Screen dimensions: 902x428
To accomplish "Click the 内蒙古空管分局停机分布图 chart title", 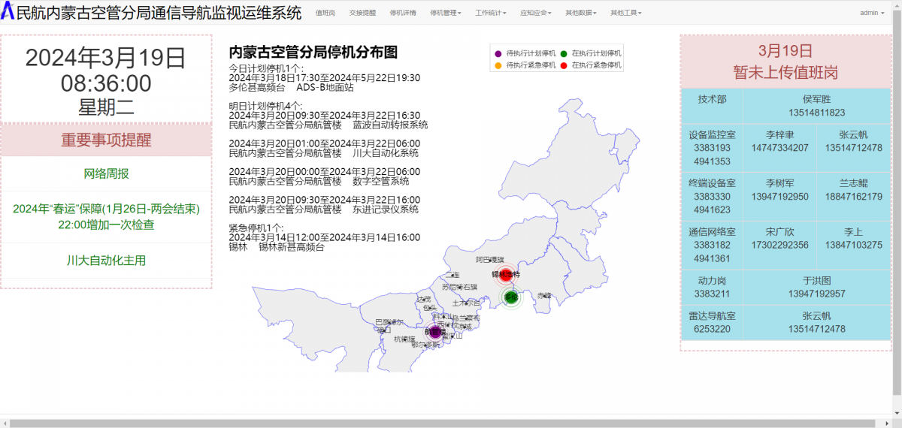I will tap(313, 53).
